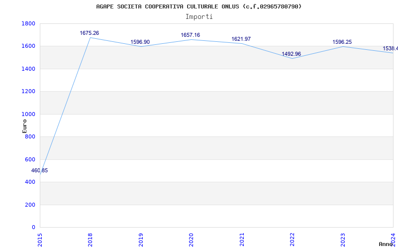Click the 2015 x-axis year label
398x249 pixels.
tap(40, 240)
